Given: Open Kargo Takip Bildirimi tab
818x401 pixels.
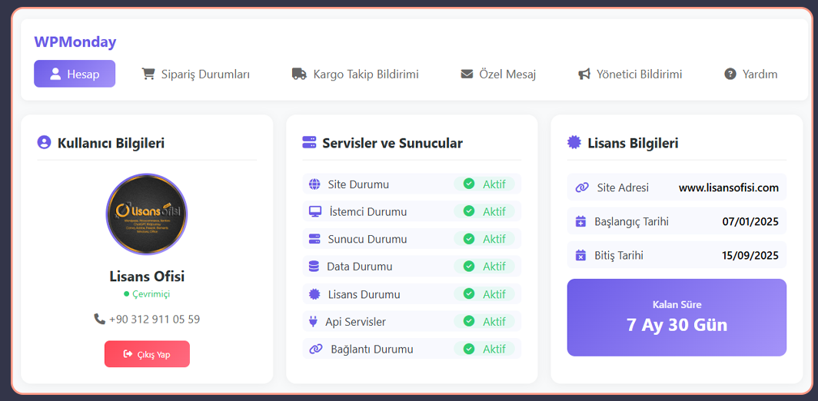Looking at the screenshot, I should point(355,74).
